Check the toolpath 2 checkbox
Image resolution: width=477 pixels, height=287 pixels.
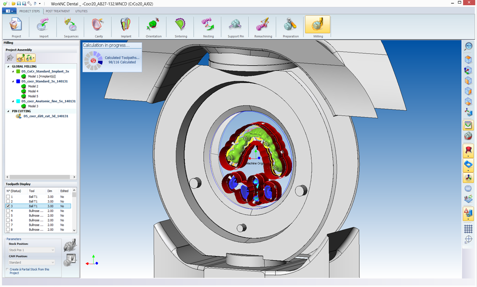8,201
